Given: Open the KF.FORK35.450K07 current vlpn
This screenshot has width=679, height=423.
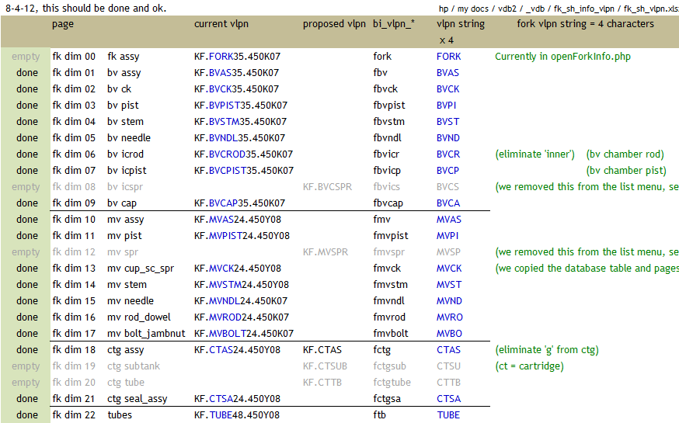Looking at the screenshot, I should coord(236,57).
